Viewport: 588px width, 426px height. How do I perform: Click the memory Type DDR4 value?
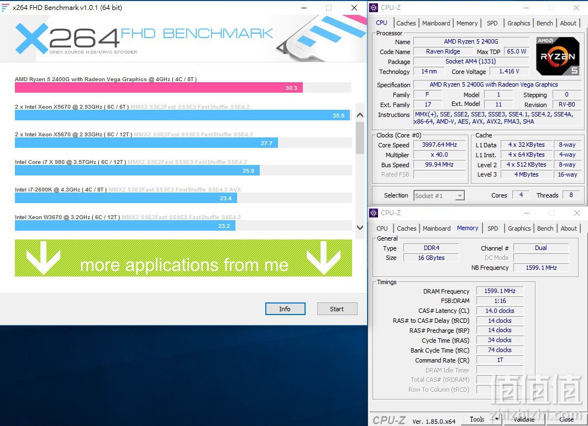coord(431,248)
